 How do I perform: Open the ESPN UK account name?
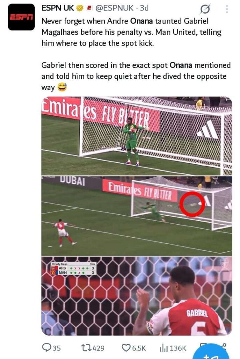pos(58,8)
